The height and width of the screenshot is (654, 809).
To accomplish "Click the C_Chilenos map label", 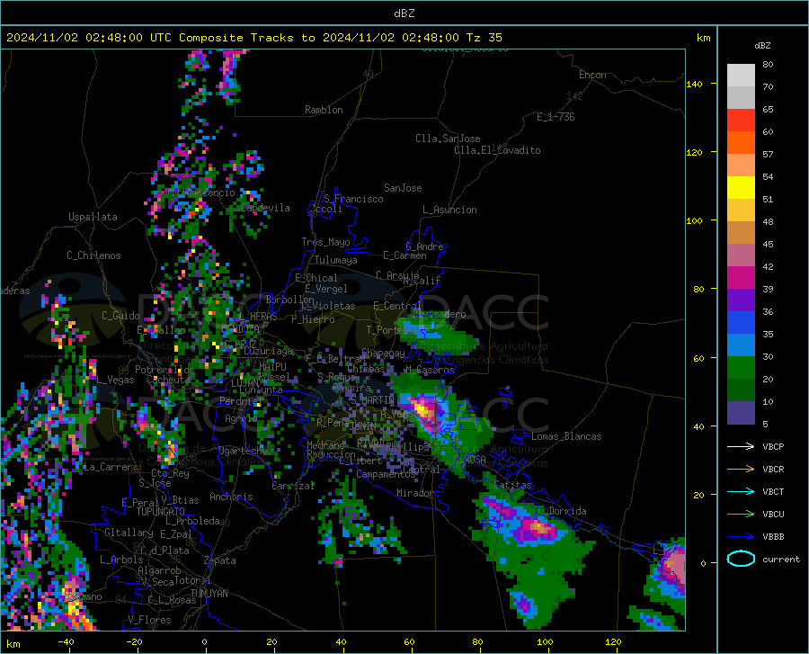I will (93, 255).
